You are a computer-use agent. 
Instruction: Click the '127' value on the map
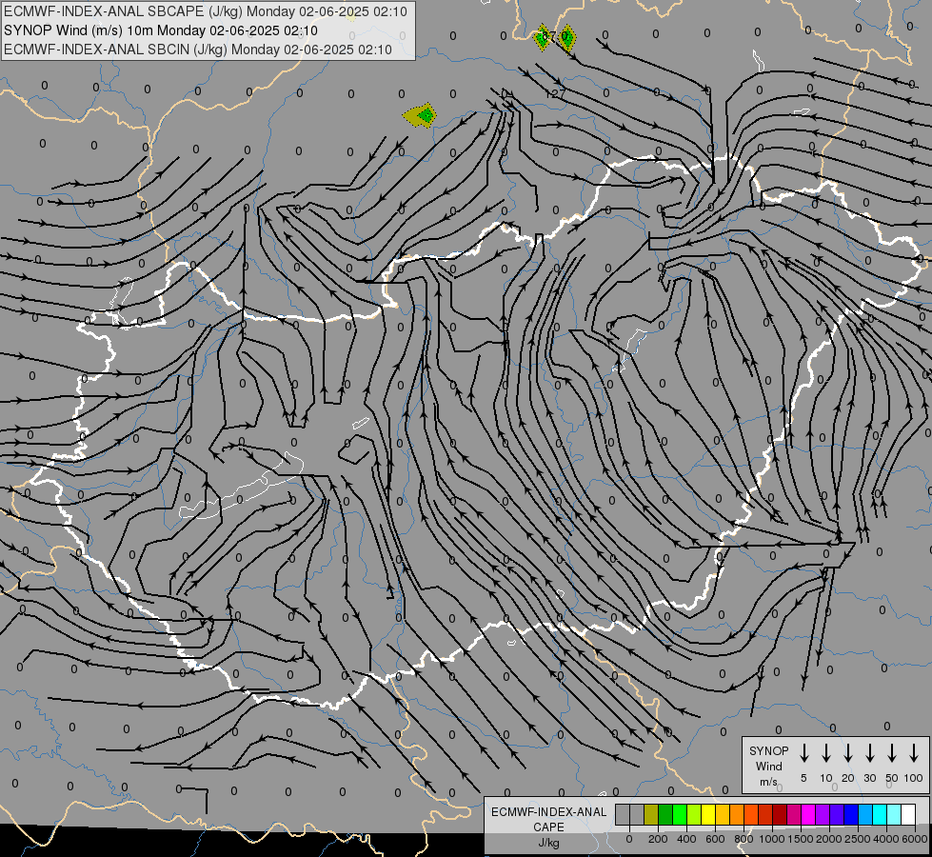(x=555, y=94)
